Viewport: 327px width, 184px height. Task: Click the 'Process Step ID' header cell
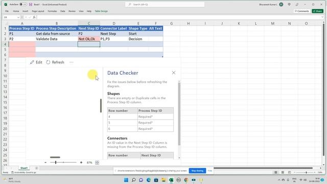click(22, 29)
